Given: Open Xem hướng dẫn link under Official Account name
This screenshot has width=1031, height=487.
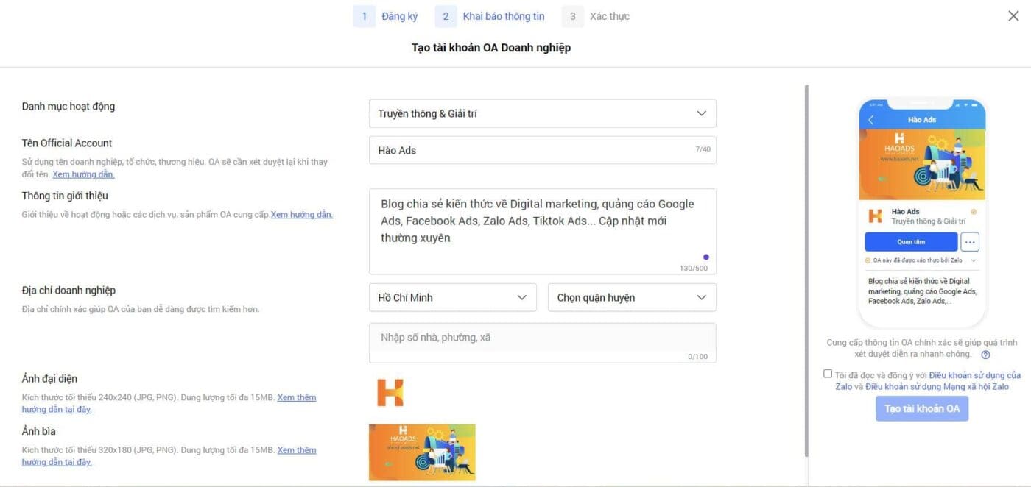Looking at the screenshot, I should (83, 174).
